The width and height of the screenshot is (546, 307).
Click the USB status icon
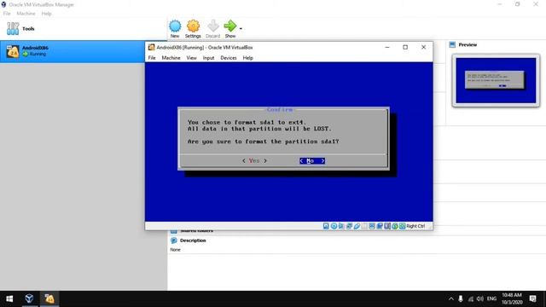(x=357, y=226)
